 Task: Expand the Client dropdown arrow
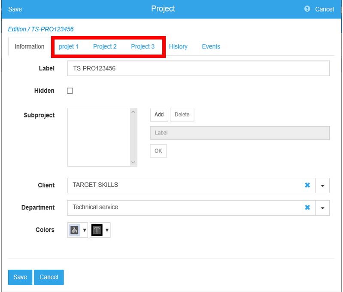click(322, 186)
